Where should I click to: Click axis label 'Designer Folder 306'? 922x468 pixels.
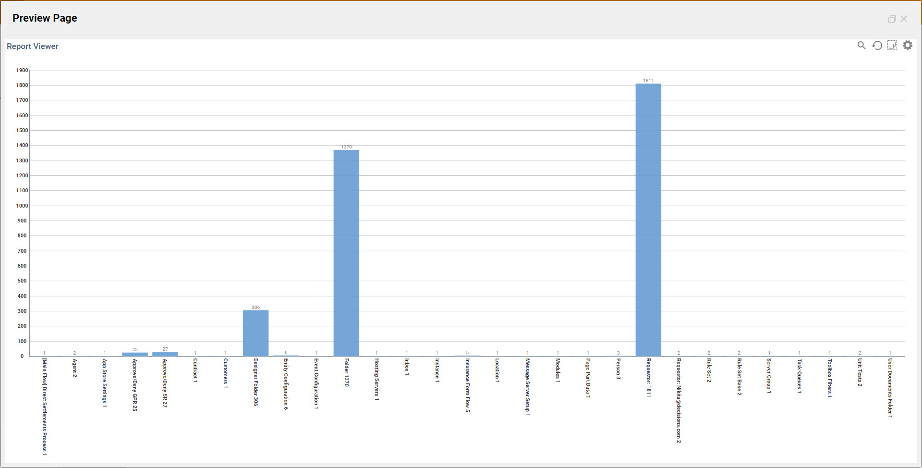coord(256,382)
